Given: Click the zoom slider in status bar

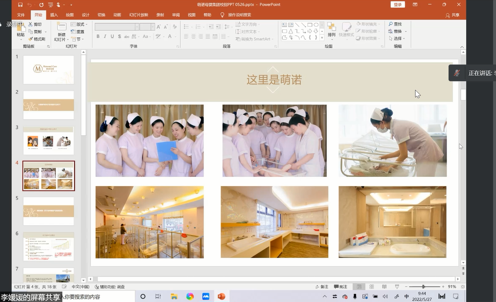Looking at the screenshot, I should tap(423, 287).
